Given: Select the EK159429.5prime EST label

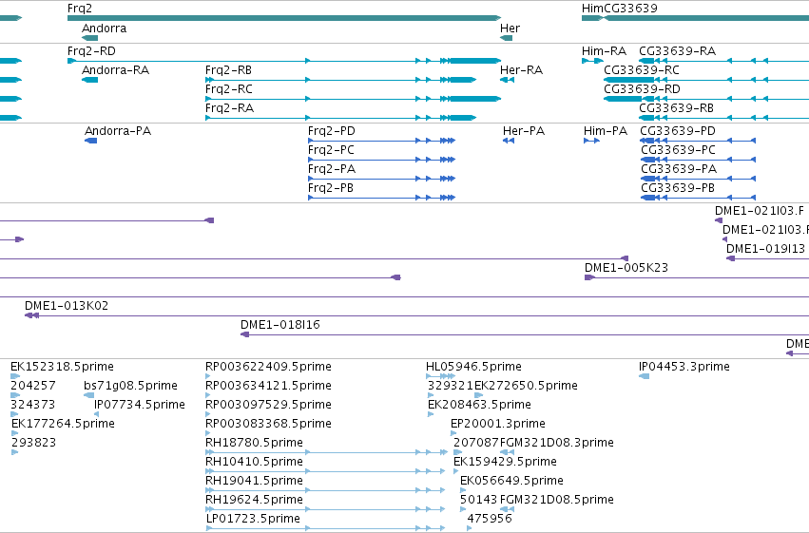Looking at the screenshot, I should [505, 462].
